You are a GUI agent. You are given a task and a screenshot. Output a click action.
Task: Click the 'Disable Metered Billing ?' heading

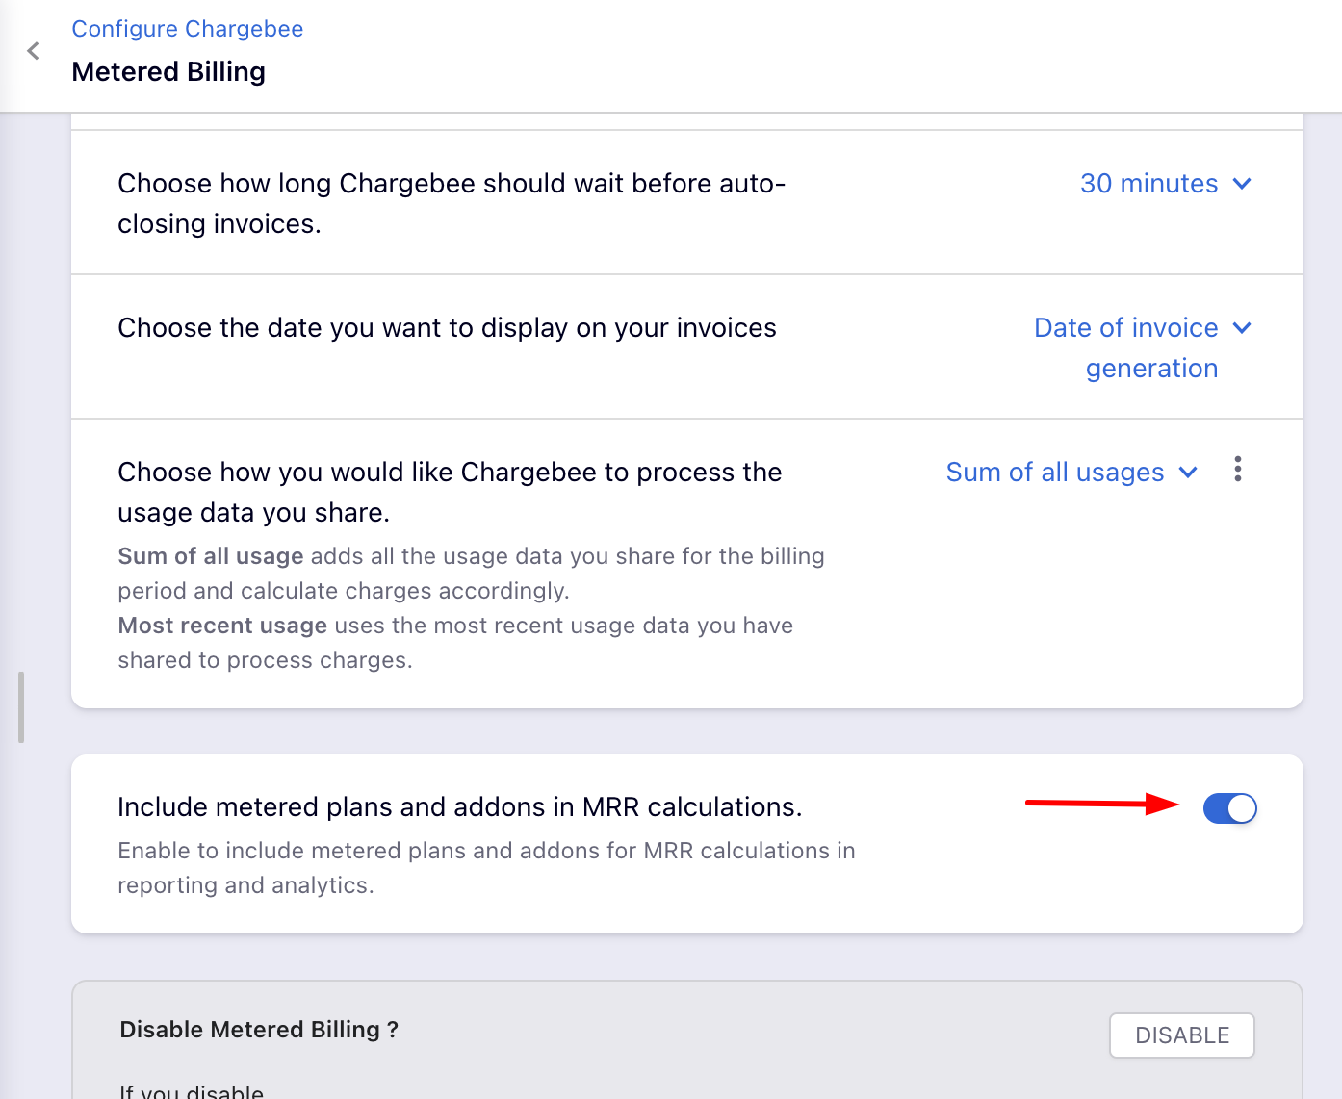click(259, 1030)
